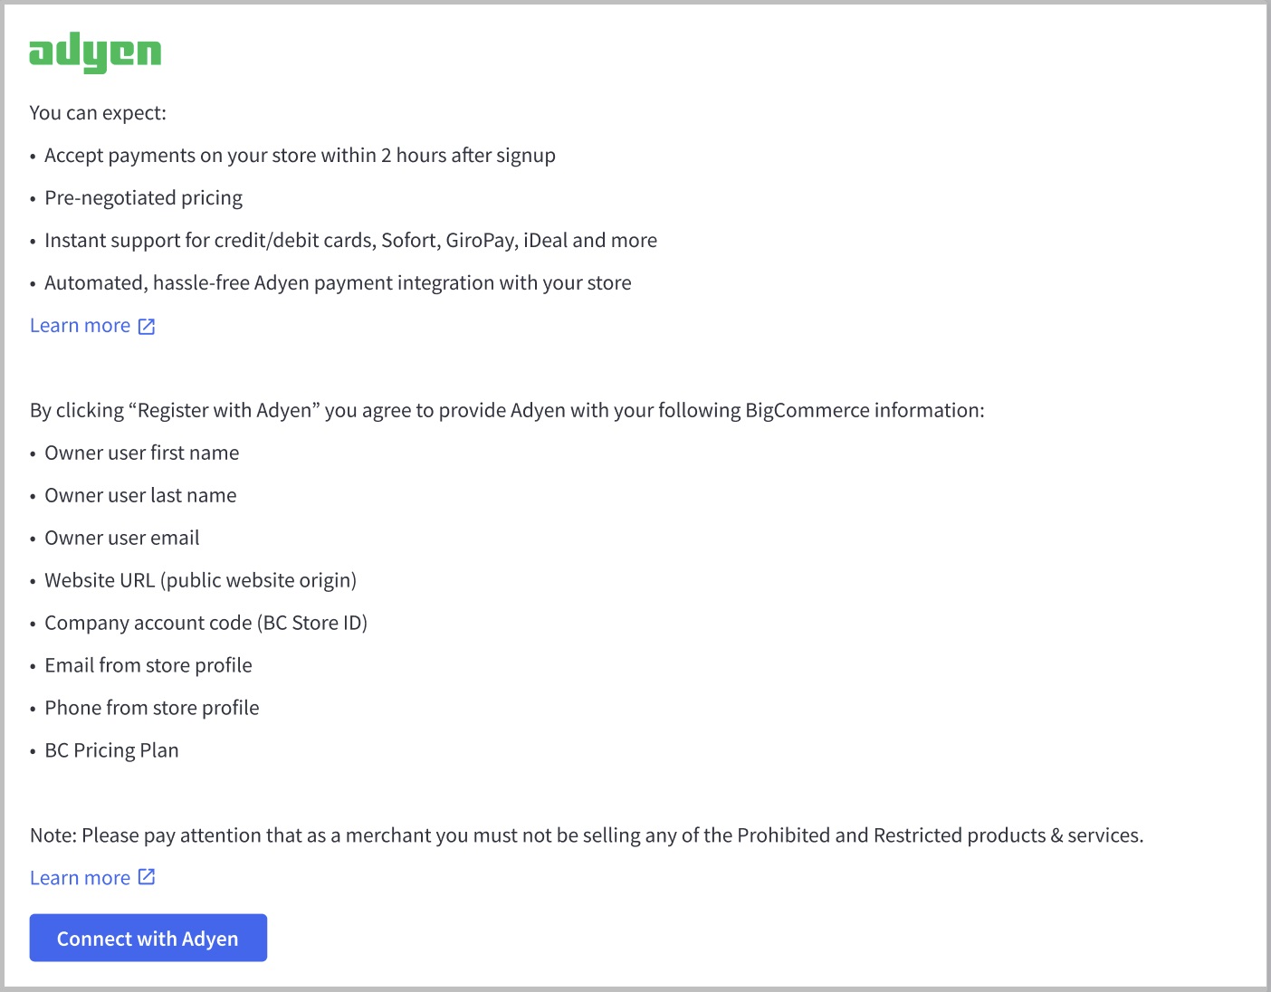Click the "Automated, hassle-free Adyen payment integration" line
This screenshot has height=992, width=1271.
pyautogui.click(x=338, y=283)
